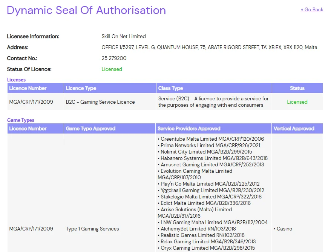Click Edict Malta Limited provider entry
Viewport: 328px width, 252px height.
(x=204, y=203)
